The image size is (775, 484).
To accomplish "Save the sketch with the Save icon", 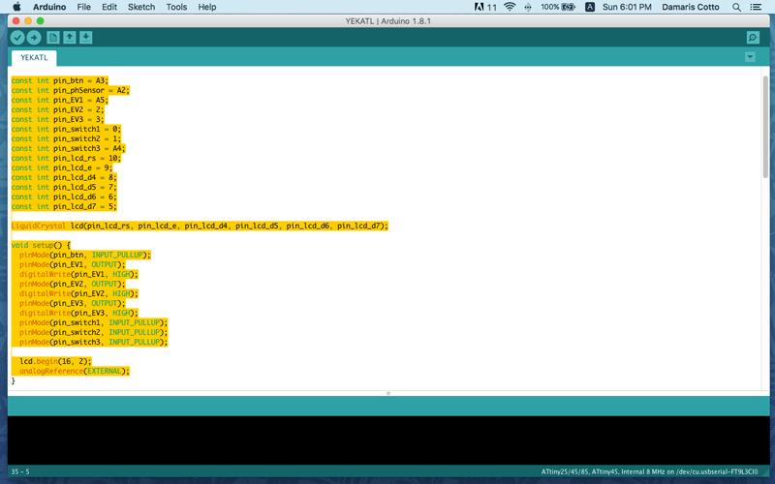I will point(86,38).
